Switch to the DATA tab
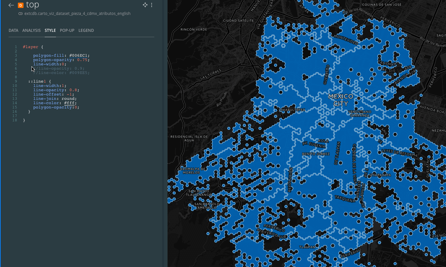 tap(14, 31)
